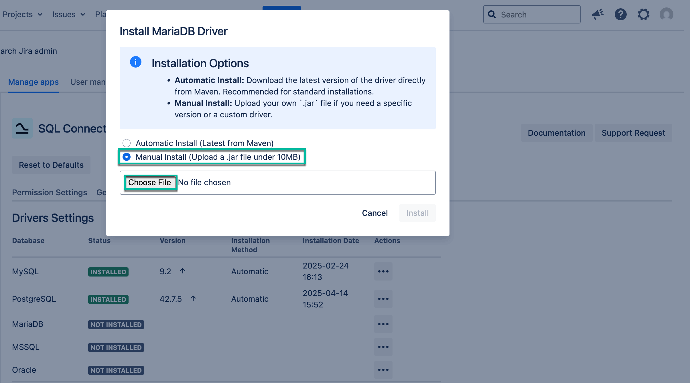Open the announcements megaphone icon
Image resolution: width=690 pixels, height=383 pixels.
tap(598, 14)
